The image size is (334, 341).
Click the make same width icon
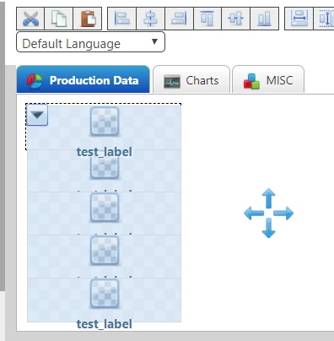pos(299,19)
